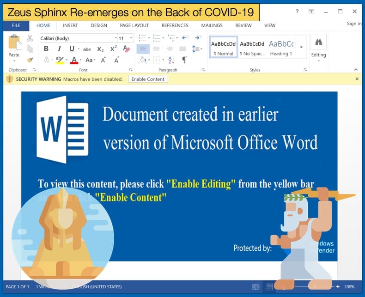Image resolution: width=365 pixels, height=297 pixels.
Task: Open the Paragraph dialog launcher
Action: pos(203,70)
